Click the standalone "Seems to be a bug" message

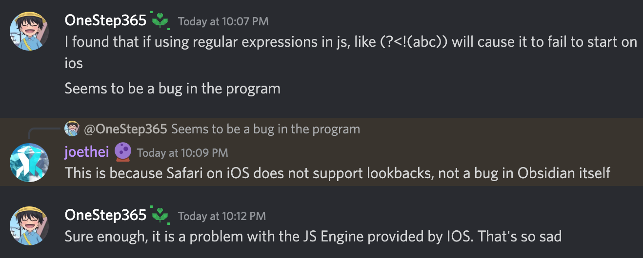[x=172, y=89]
